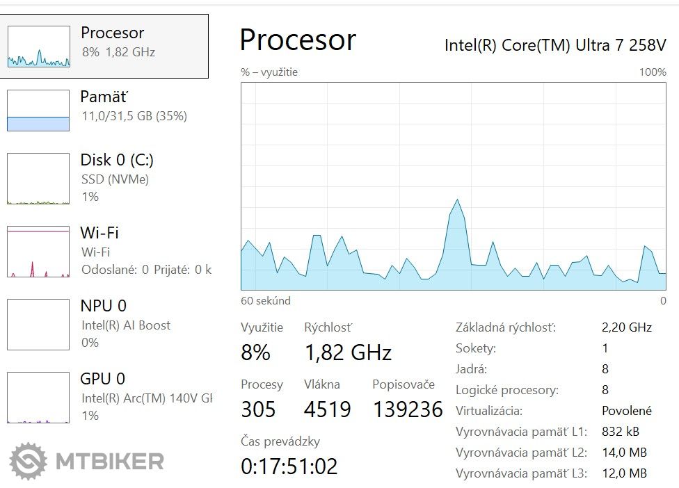Image resolution: width=679 pixels, height=488 pixels.
Task: Click the Procesy count 305
Action: (x=258, y=409)
